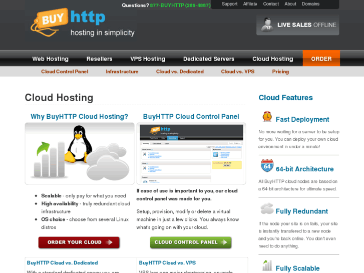
Task: Click the BuyHTTP orange tag logo
Action: [49, 23]
